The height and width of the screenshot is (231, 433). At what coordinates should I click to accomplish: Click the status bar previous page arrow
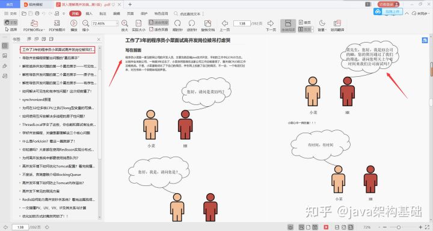click(5, 227)
